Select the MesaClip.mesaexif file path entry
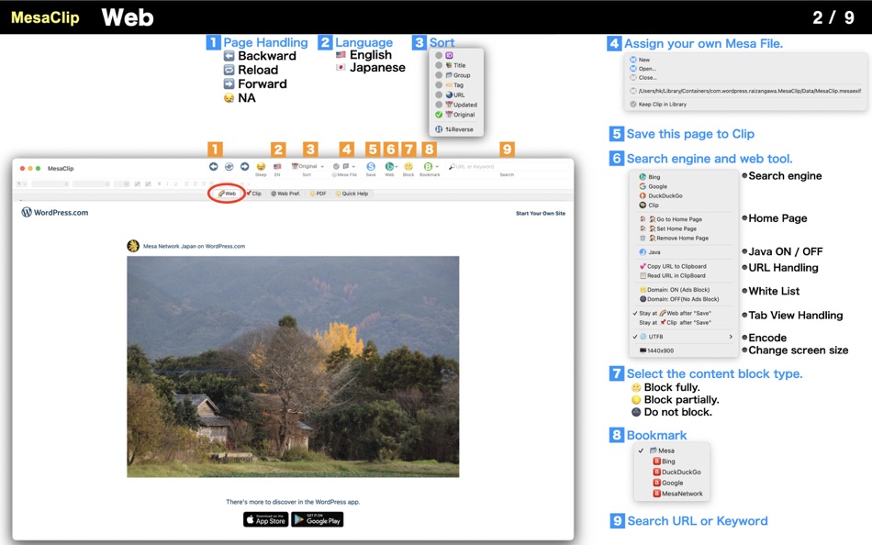 pyautogui.click(x=745, y=91)
